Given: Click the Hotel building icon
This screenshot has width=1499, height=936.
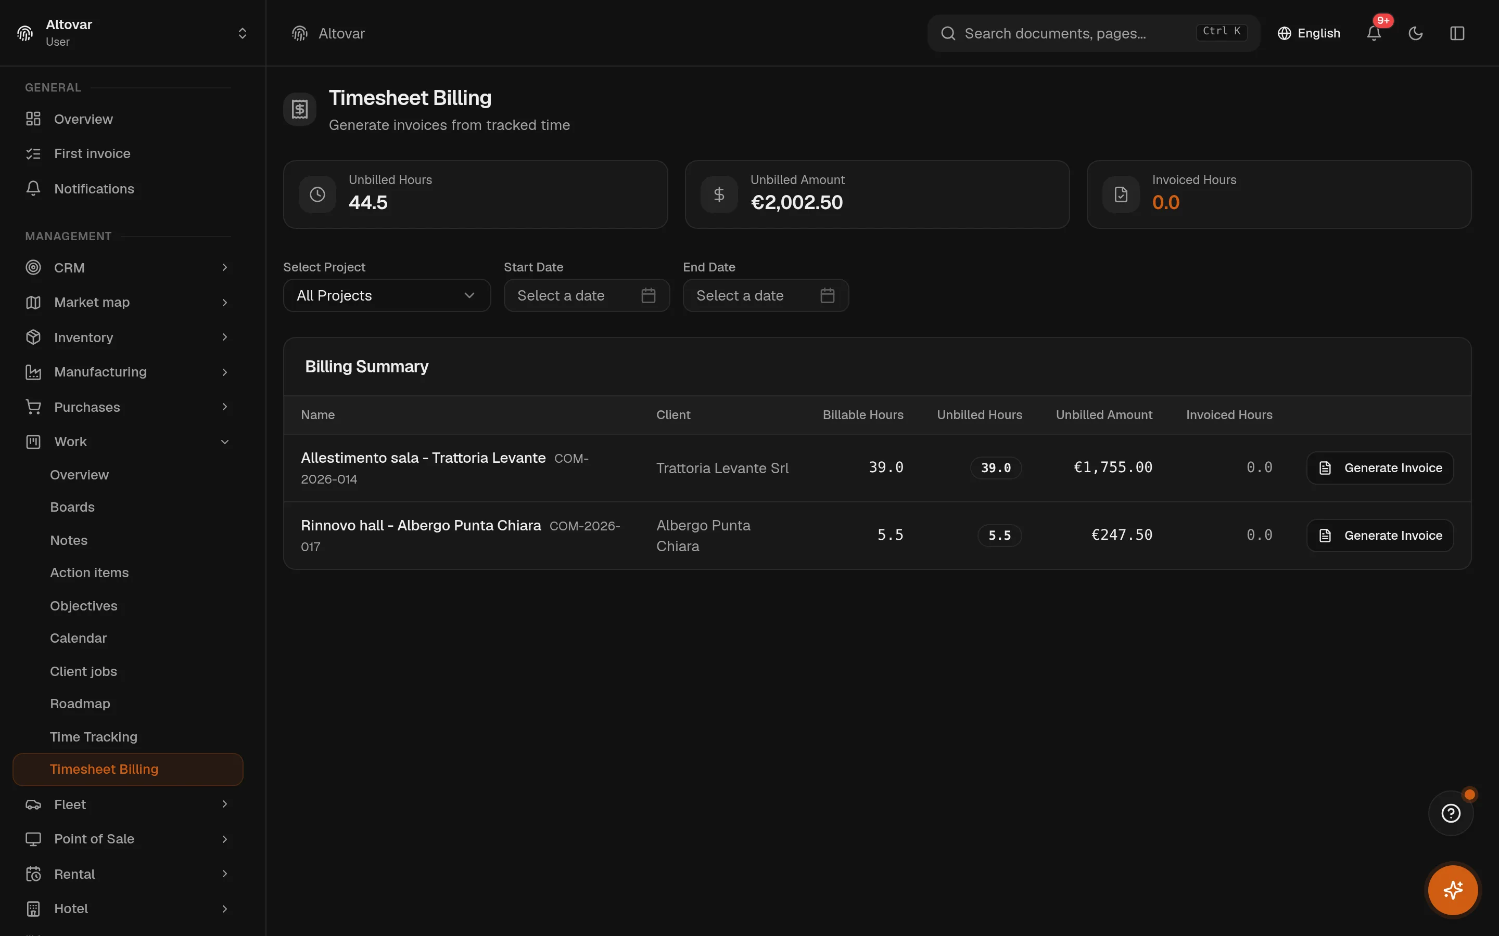Looking at the screenshot, I should [33, 908].
